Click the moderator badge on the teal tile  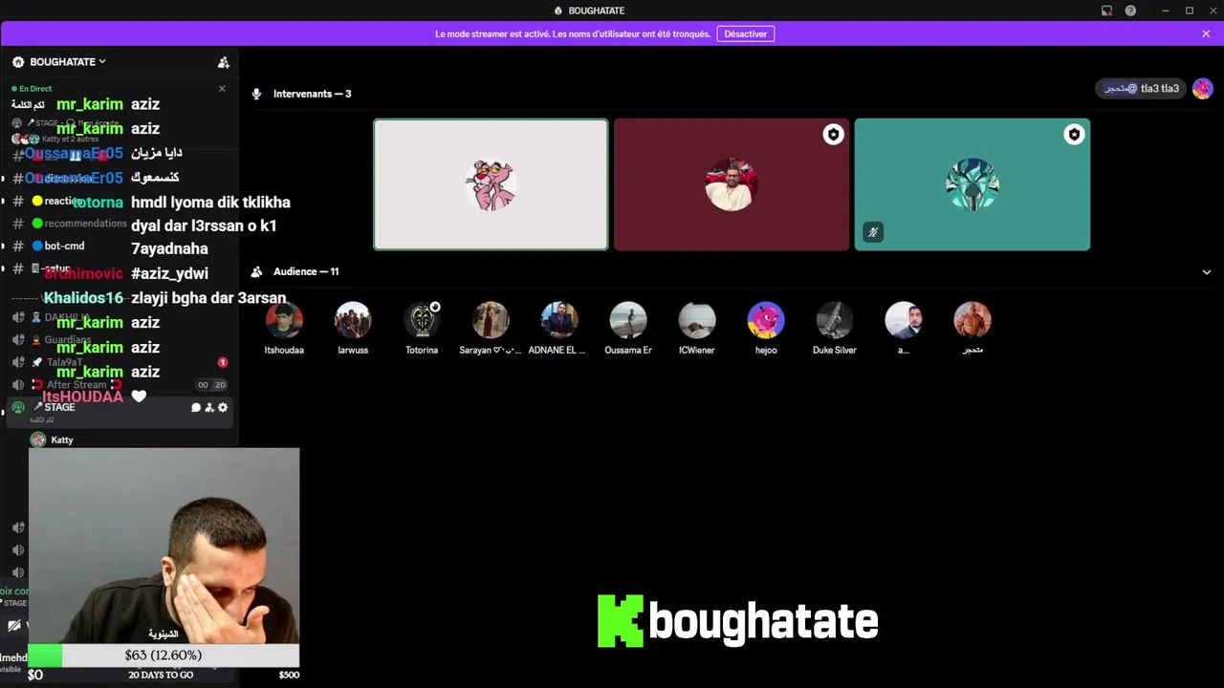1074,135
